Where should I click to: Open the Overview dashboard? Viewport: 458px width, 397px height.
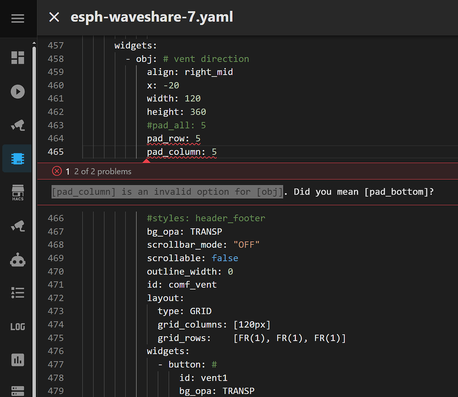(18, 58)
